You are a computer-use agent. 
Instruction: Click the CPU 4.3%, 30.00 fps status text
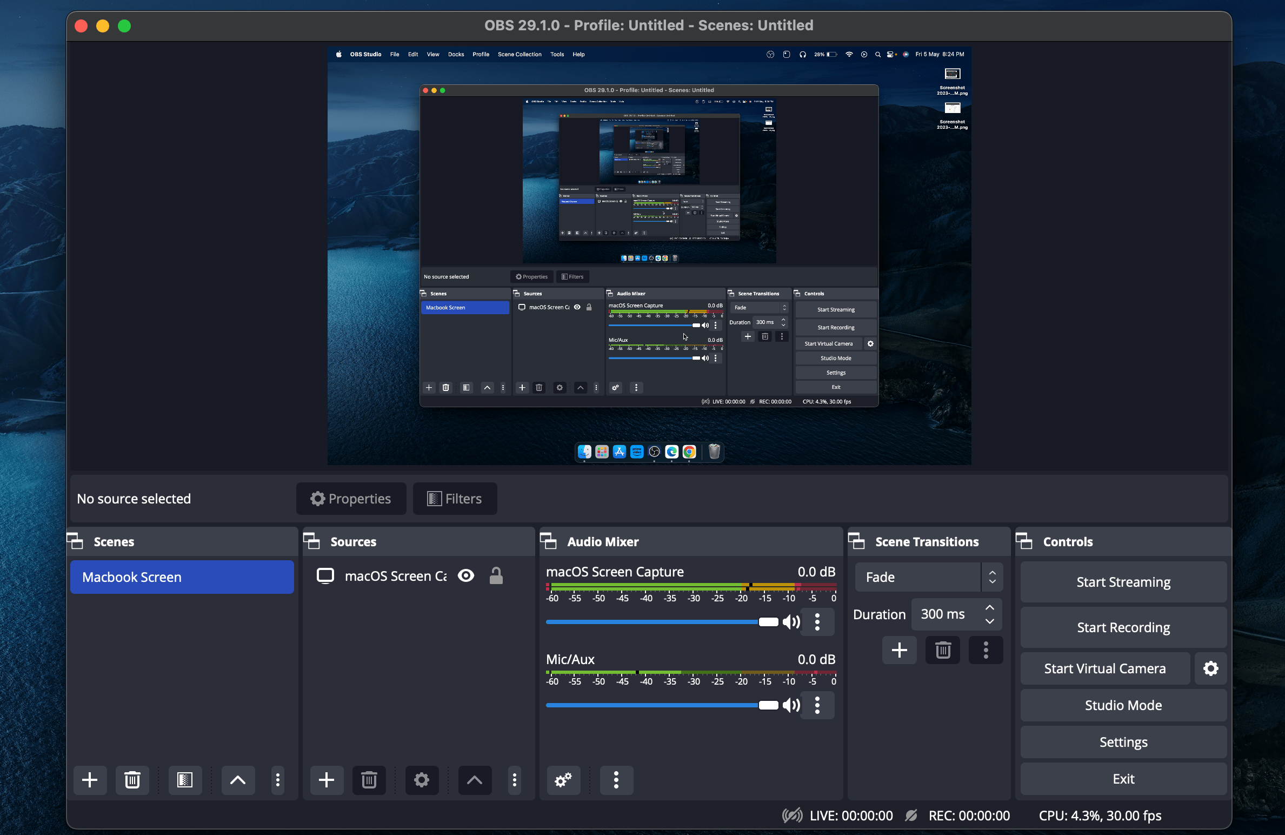point(1100,816)
